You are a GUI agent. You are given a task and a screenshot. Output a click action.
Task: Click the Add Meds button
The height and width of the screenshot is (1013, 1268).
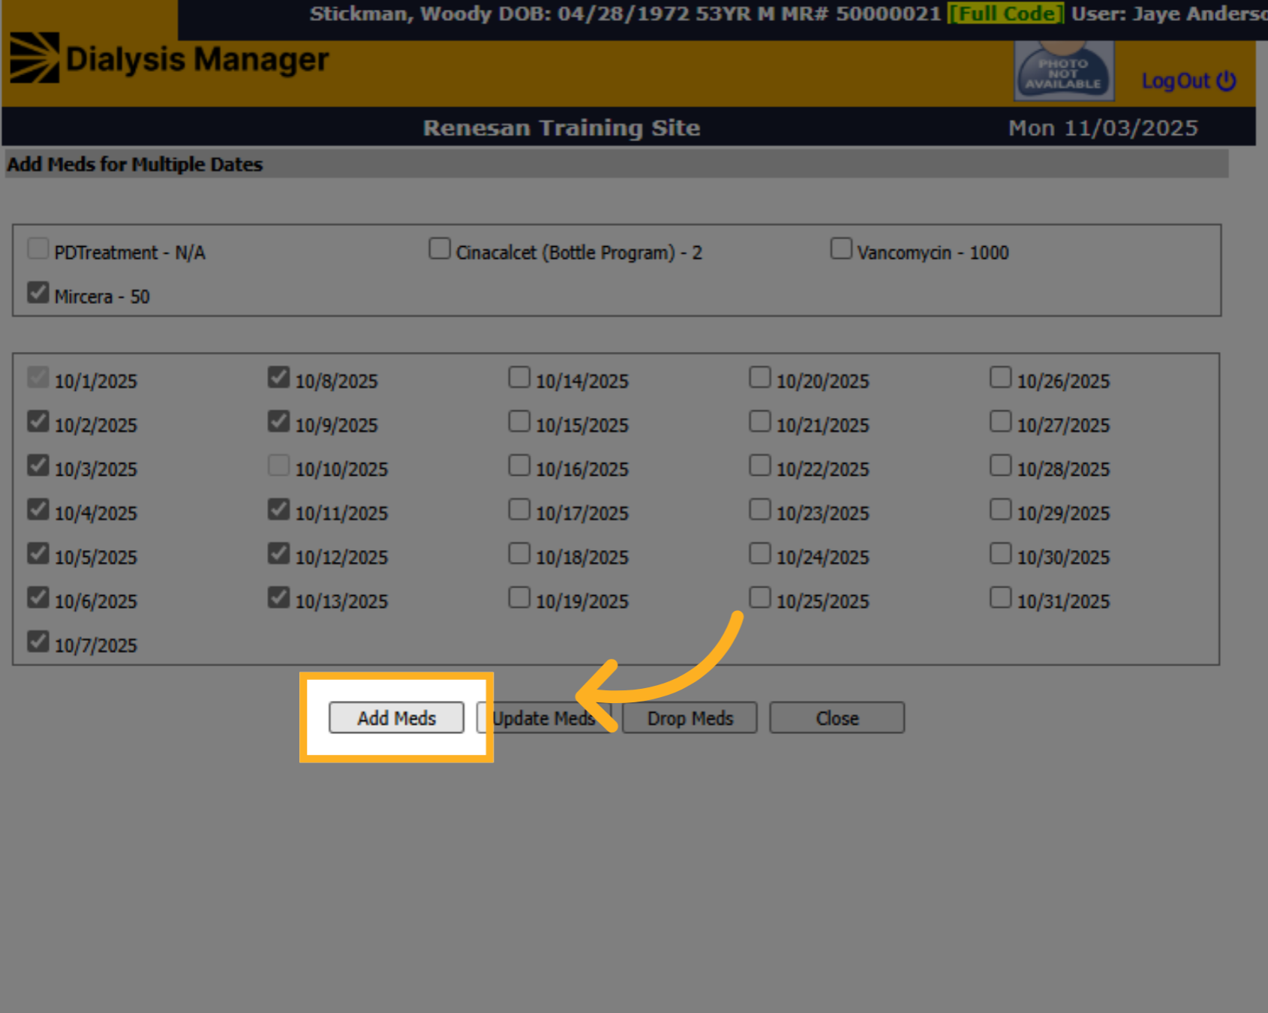(x=396, y=718)
